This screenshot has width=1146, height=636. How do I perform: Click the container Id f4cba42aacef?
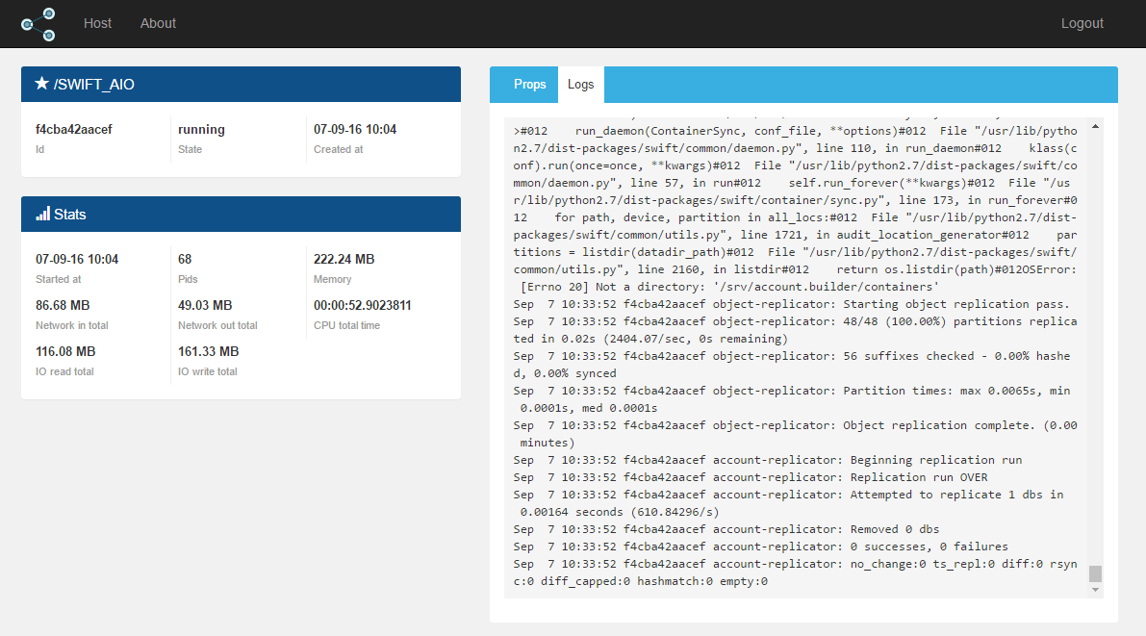point(74,129)
